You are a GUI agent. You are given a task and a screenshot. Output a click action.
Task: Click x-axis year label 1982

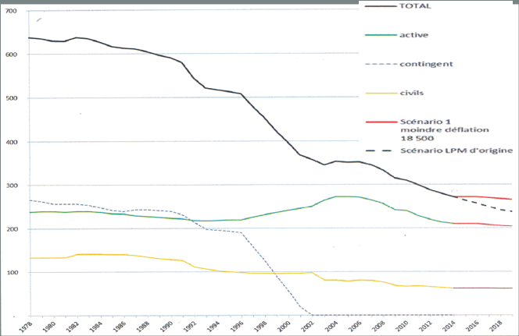click(x=73, y=326)
